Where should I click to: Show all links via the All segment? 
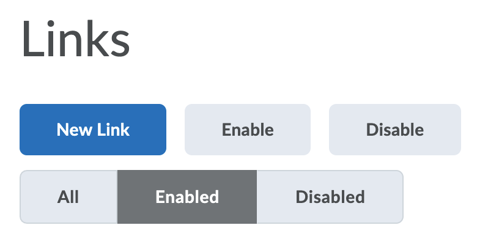pyautogui.click(x=68, y=197)
